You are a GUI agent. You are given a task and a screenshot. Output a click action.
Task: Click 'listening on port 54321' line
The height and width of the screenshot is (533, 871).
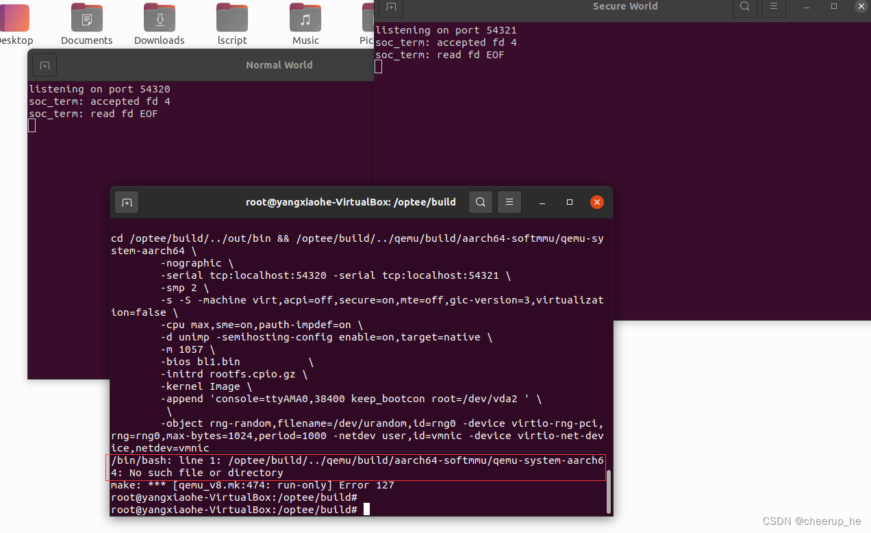pyautogui.click(x=446, y=30)
